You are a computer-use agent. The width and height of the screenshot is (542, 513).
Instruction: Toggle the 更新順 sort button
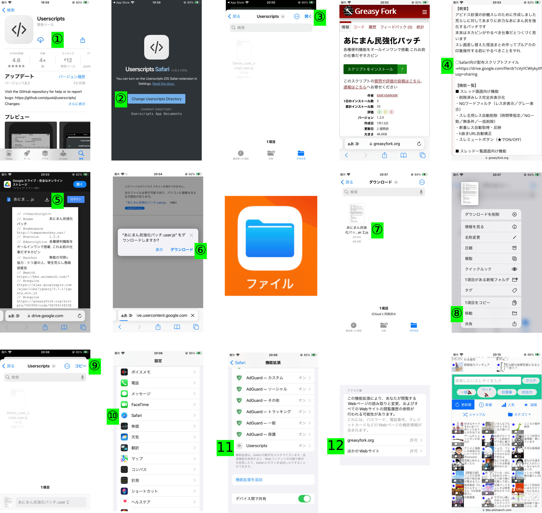coord(463,405)
